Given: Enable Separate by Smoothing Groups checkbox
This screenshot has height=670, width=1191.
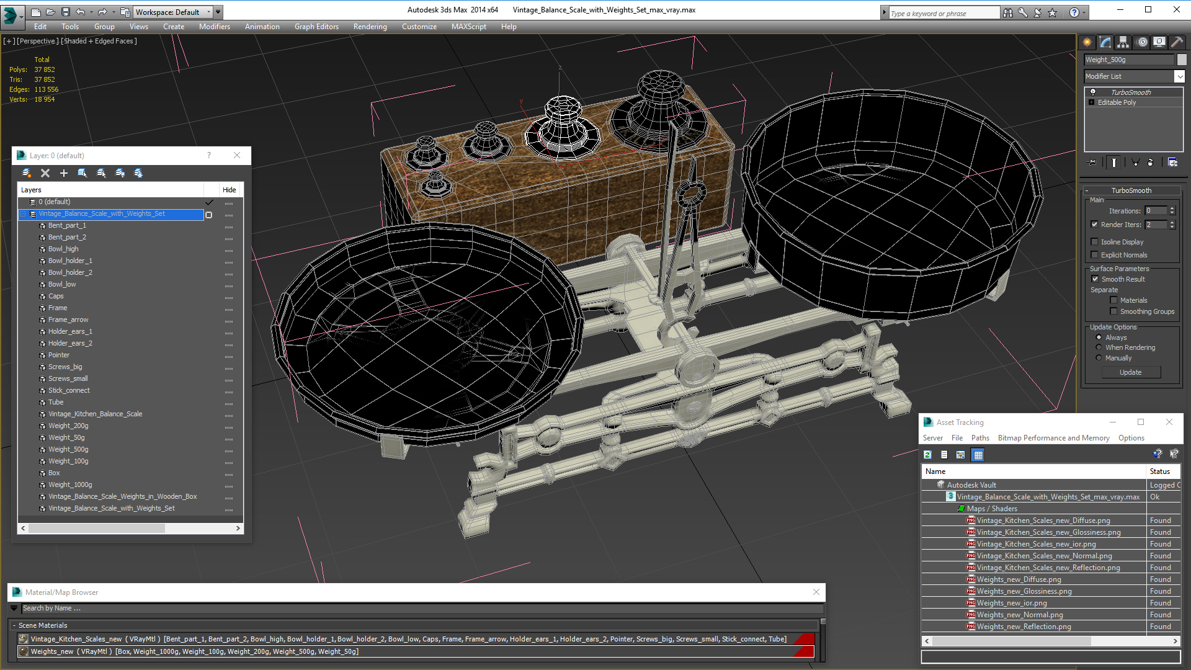Looking at the screenshot, I should [1113, 311].
